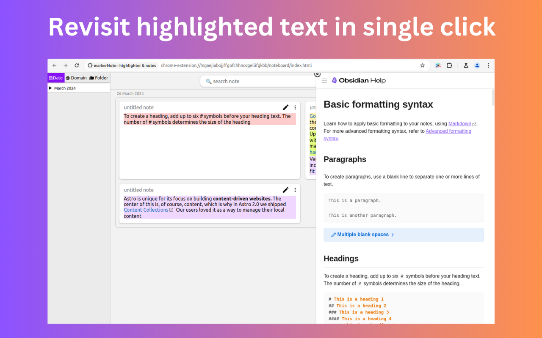Open three-dot menu on Astro note
The image size is (542, 338).
pos(295,190)
